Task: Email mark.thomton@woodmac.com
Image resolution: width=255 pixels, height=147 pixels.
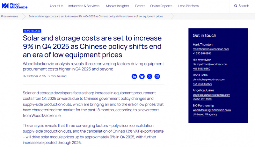Action: [211, 49]
